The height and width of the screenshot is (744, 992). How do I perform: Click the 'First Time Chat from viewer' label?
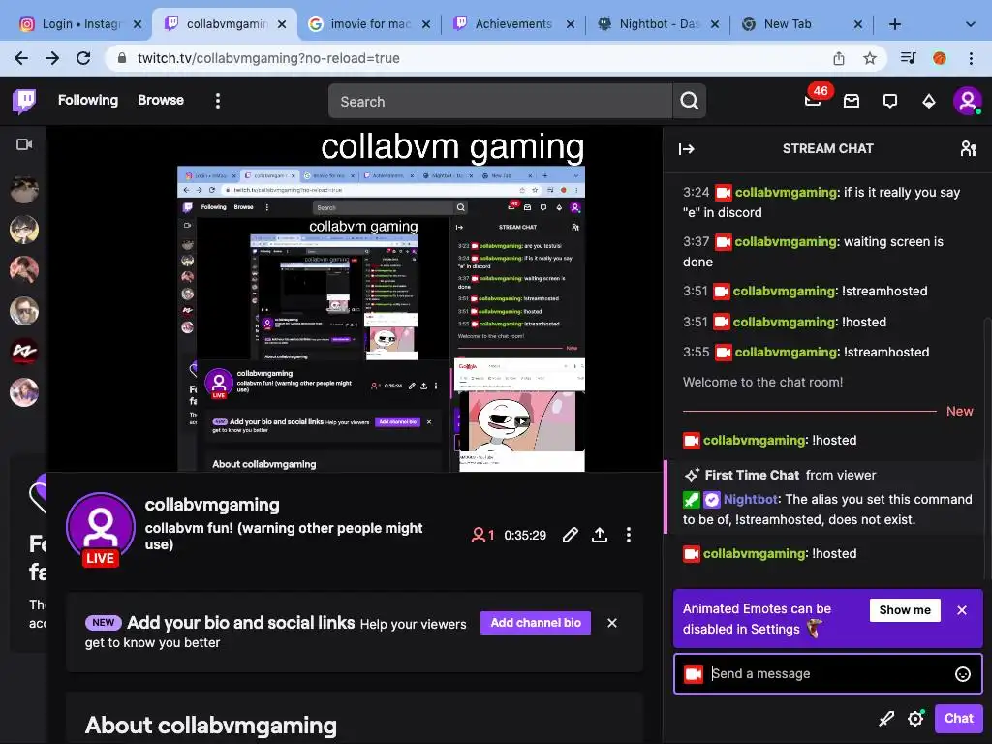(x=781, y=475)
